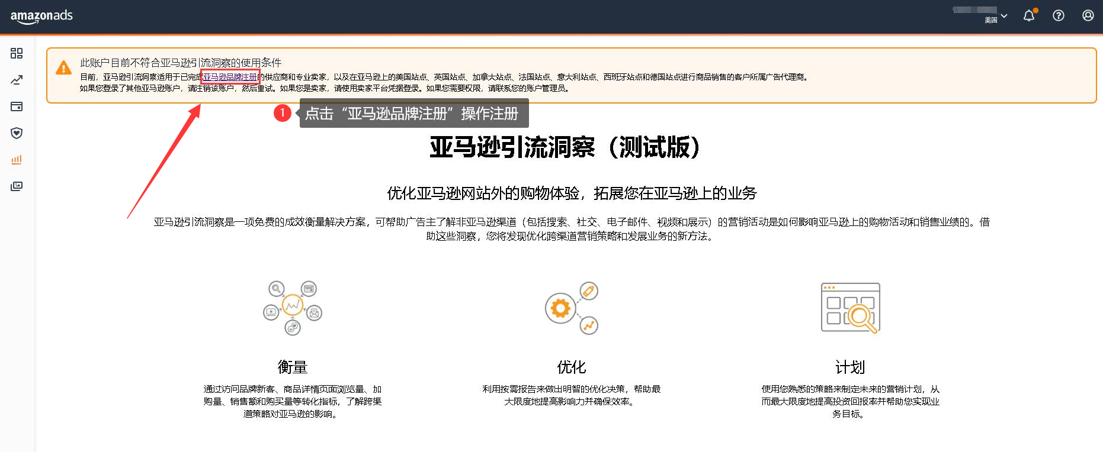Click the 优化亚马逊网站外的购物体验 subtitle

point(572,193)
